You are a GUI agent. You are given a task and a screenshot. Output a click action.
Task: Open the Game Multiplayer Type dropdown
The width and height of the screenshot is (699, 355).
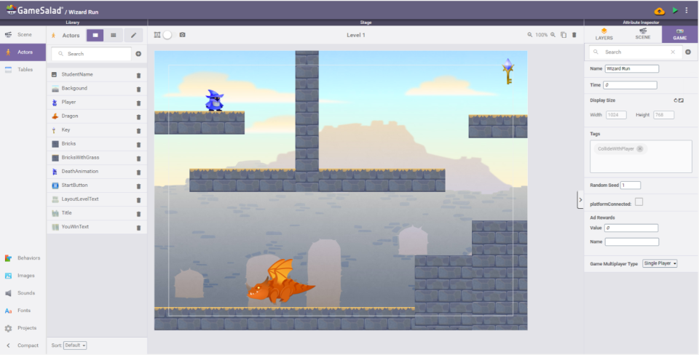[660, 263]
